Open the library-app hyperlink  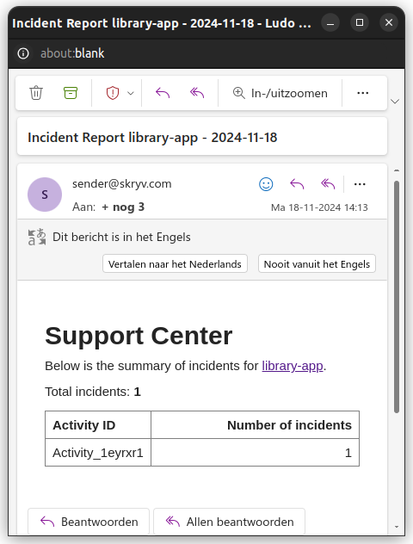point(293,366)
